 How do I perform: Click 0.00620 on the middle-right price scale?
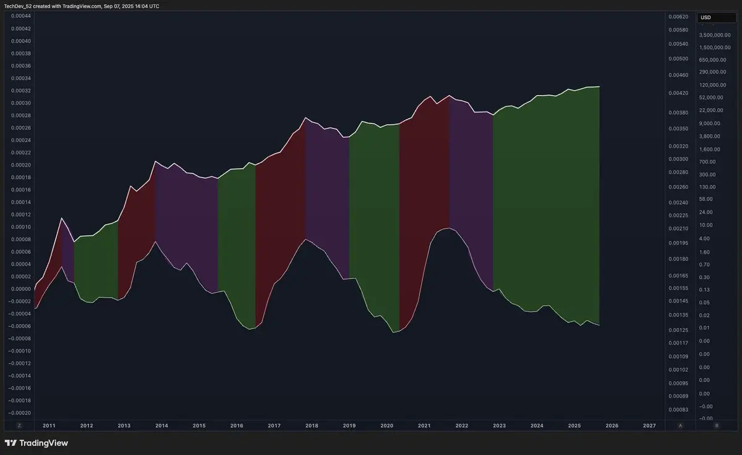click(678, 16)
